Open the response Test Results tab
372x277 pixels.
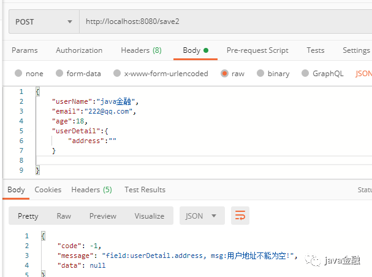pyautogui.click(x=145, y=190)
